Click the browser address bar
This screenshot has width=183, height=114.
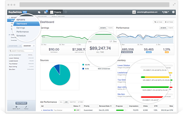point(94,5)
